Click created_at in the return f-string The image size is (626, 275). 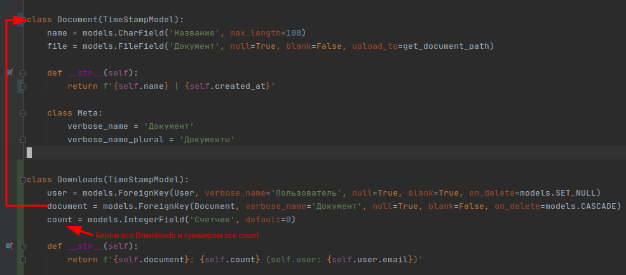tap(240, 86)
